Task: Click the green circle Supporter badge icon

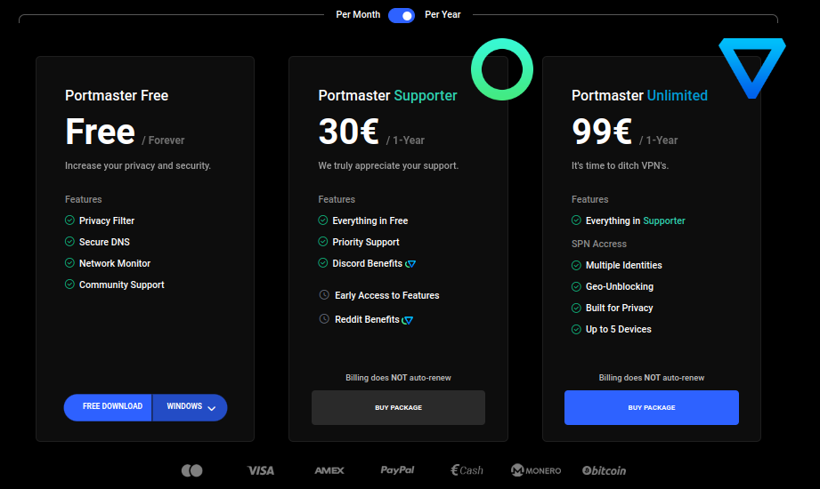Action: coord(502,69)
